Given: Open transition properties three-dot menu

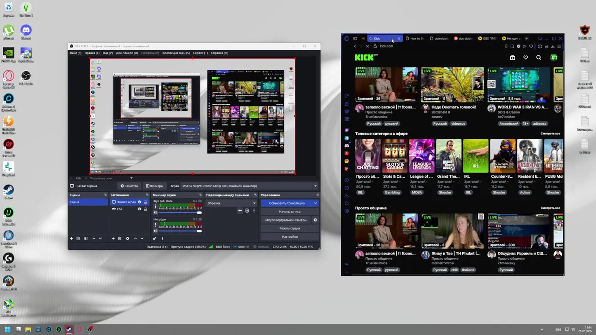Looking at the screenshot, I should click(x=254, y=210).
